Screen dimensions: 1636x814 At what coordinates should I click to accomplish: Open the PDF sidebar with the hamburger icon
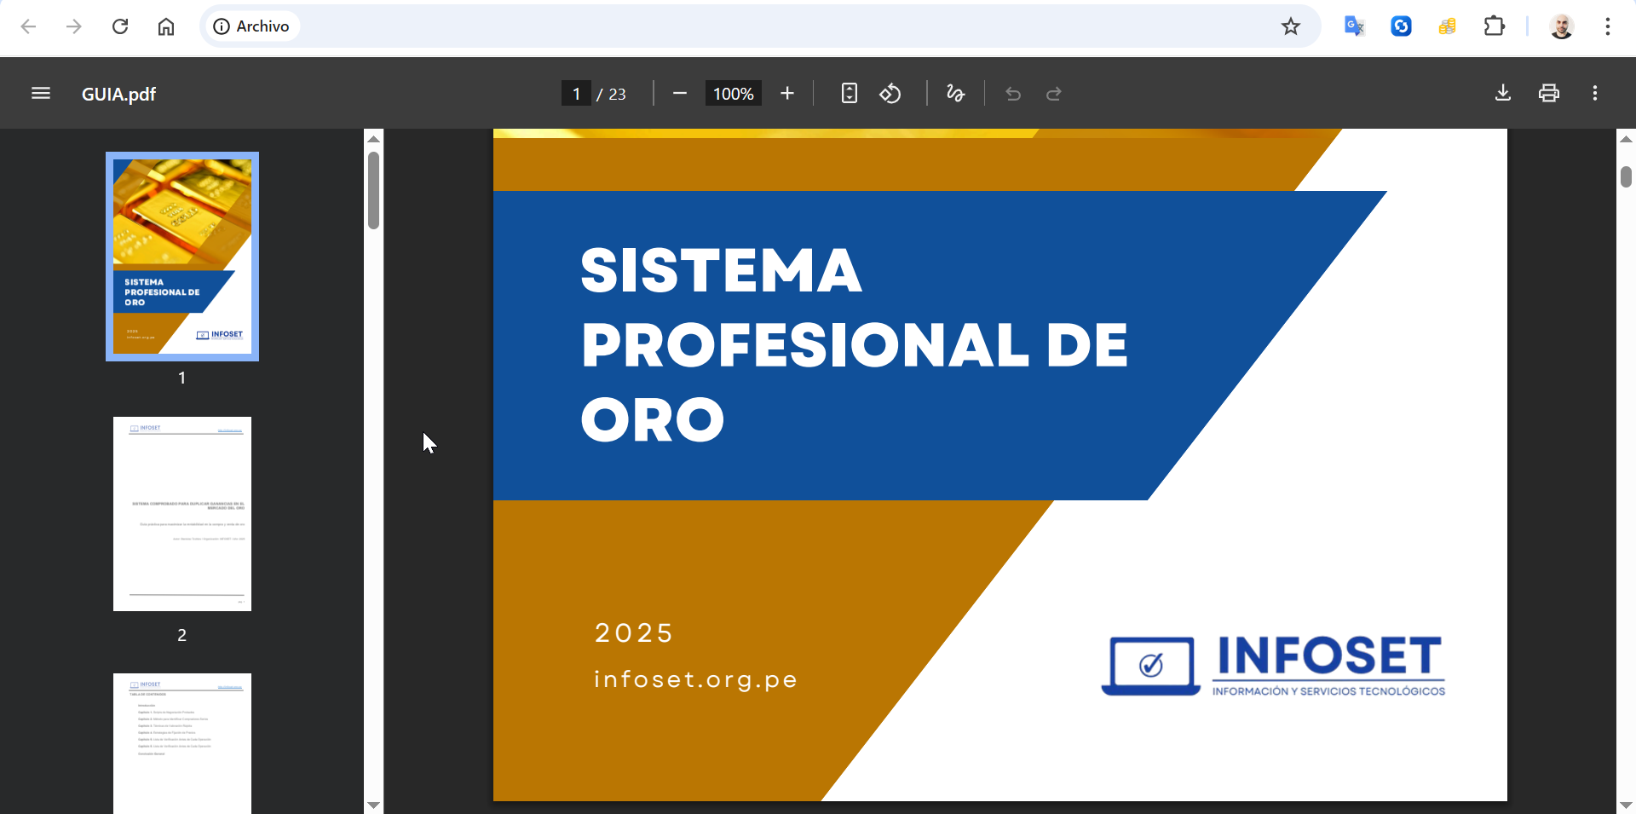tap(40, 93)
